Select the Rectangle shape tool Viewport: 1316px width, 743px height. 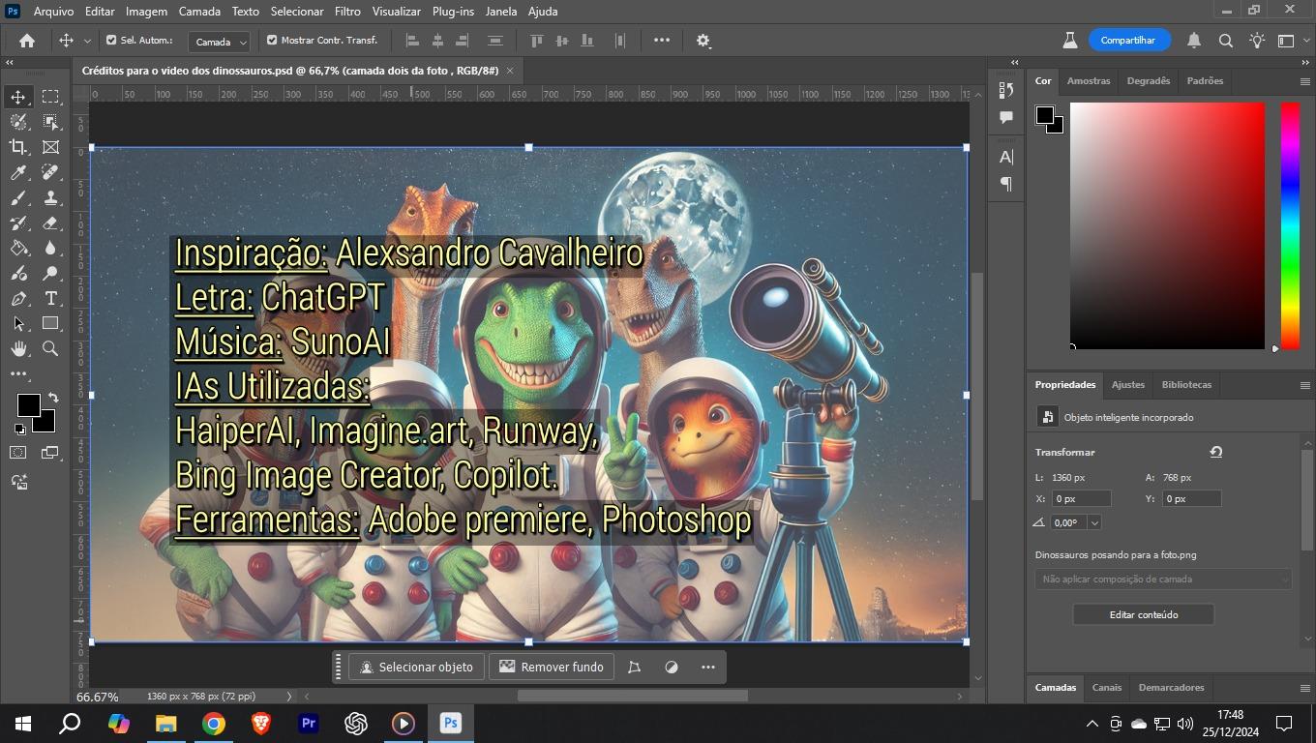coord(50,323)
